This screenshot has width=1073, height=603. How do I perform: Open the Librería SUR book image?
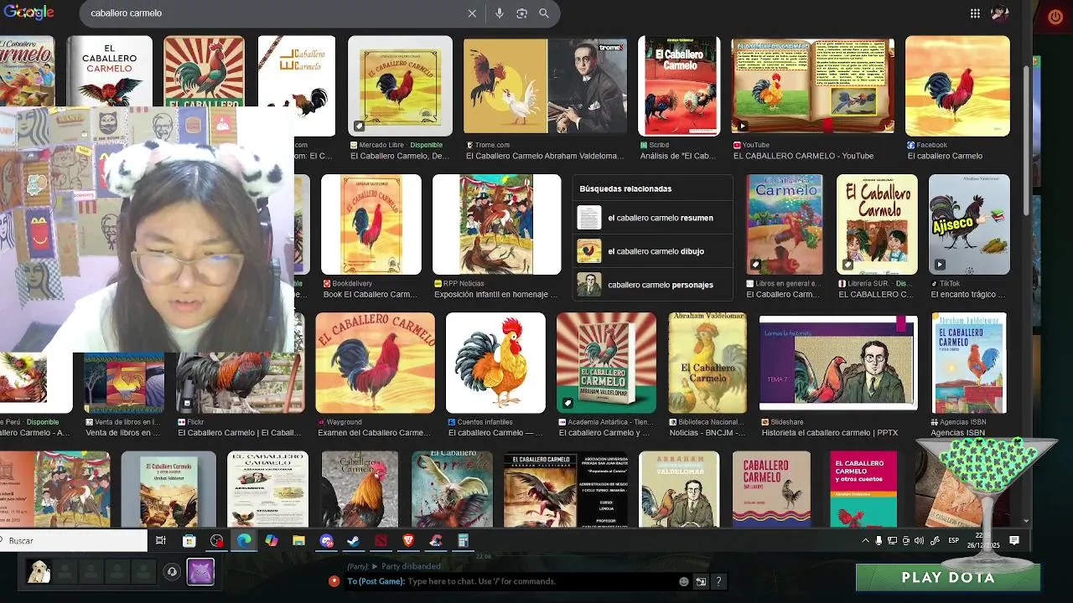(x=877, y=224)
